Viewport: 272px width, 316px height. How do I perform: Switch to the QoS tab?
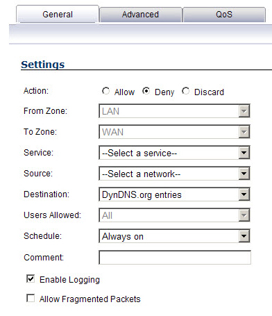coord(224,15)
